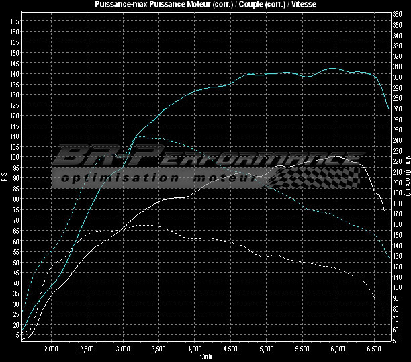
Task: Click the 3,500 tick on the x-axis
Action: click(158, 349)
